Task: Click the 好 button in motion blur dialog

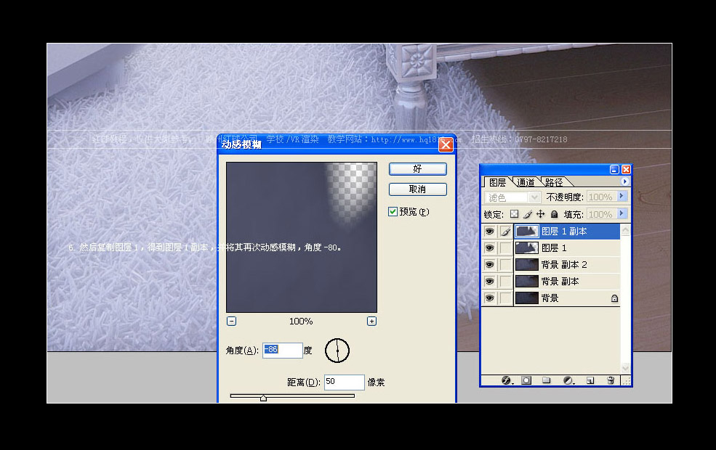Action: coord(418,168)
